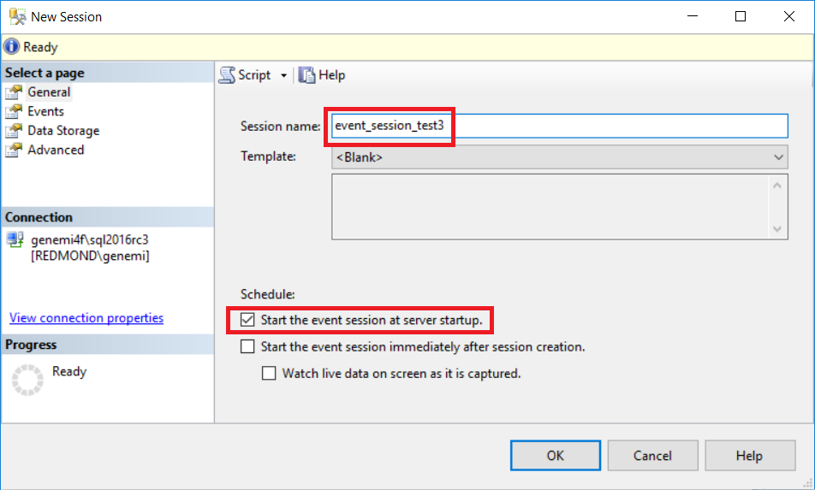The width and height of the screenshot is (815, 490).
Task: Open the Template dropdown
Action: pyautogui.click(x=560, y=157)
